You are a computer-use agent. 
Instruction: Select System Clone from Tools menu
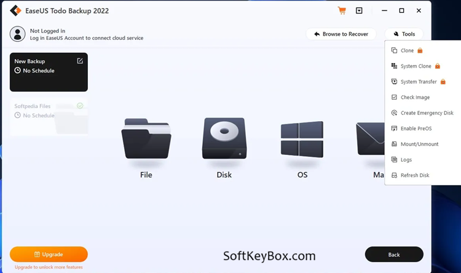click(423, 66)
